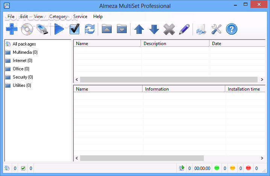Click the left arrow of the upper scrollbar

[77, 79]
